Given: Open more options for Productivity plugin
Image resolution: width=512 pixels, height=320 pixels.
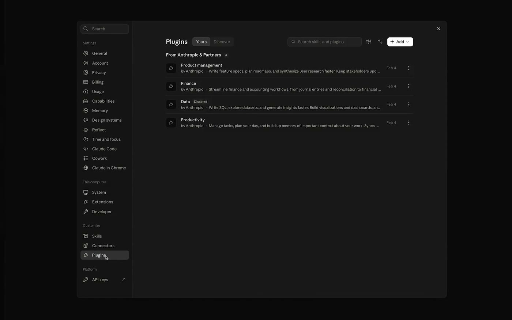Looking at the screenshot, I should (409, 123).
